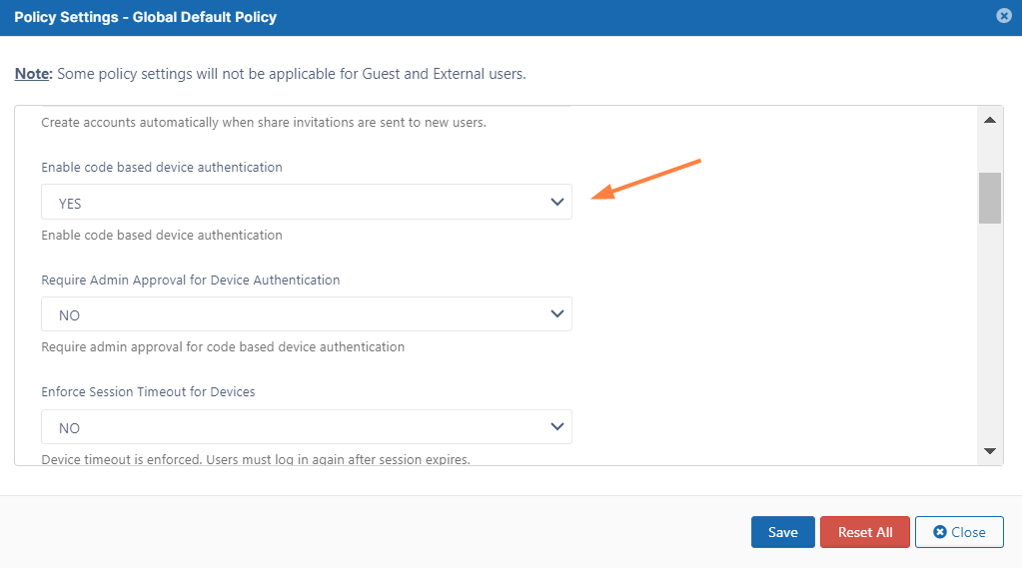Click the scrollbar track below the thumb
Viewport: 1022px width, 568px height.
tap(989, 332)
